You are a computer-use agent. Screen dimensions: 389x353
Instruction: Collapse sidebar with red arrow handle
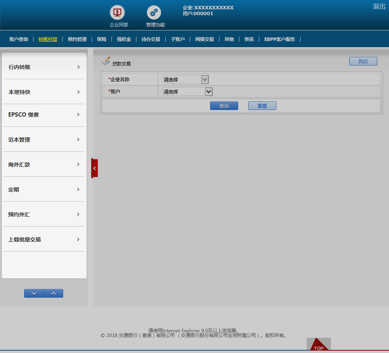(95, 168)
